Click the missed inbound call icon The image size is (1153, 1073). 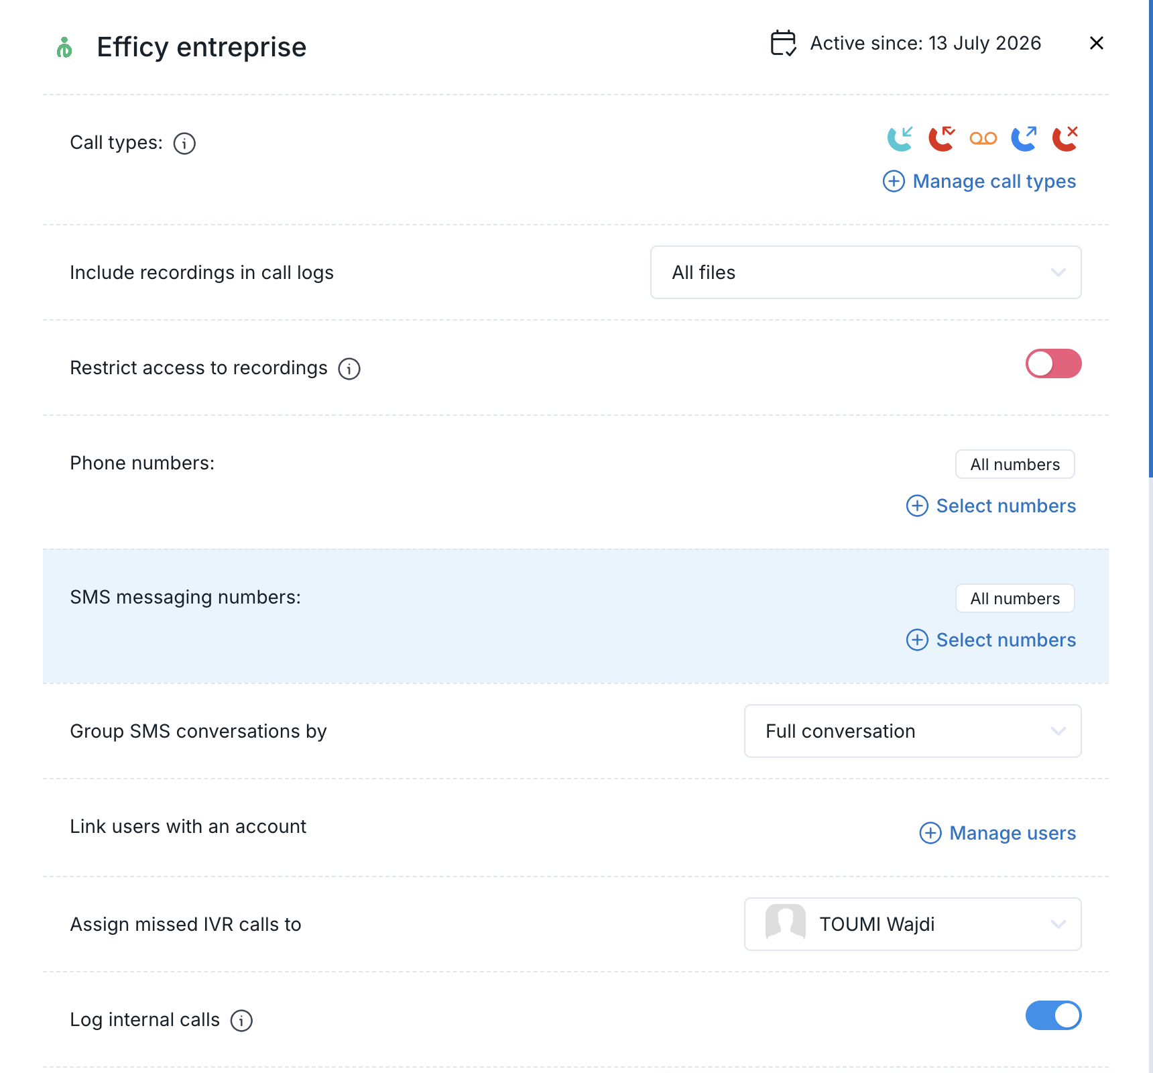click(941, 139)
